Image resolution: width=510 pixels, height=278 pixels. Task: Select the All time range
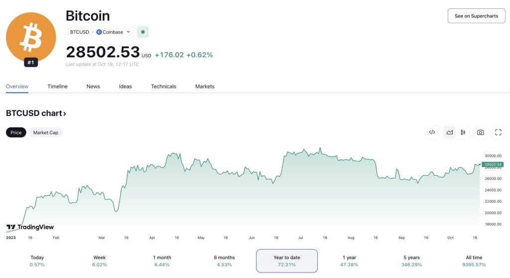point(474,261)
